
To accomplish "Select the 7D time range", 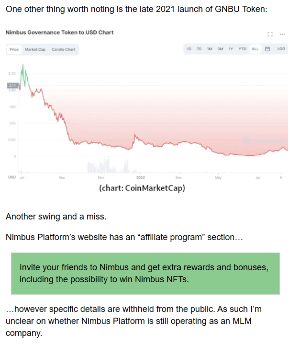I will click(199, 49).
